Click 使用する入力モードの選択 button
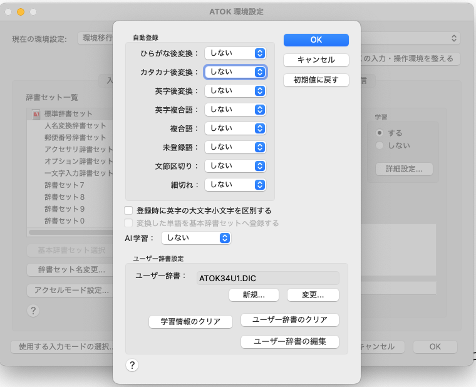The image size is (476, 387). (x=62, y=347)
